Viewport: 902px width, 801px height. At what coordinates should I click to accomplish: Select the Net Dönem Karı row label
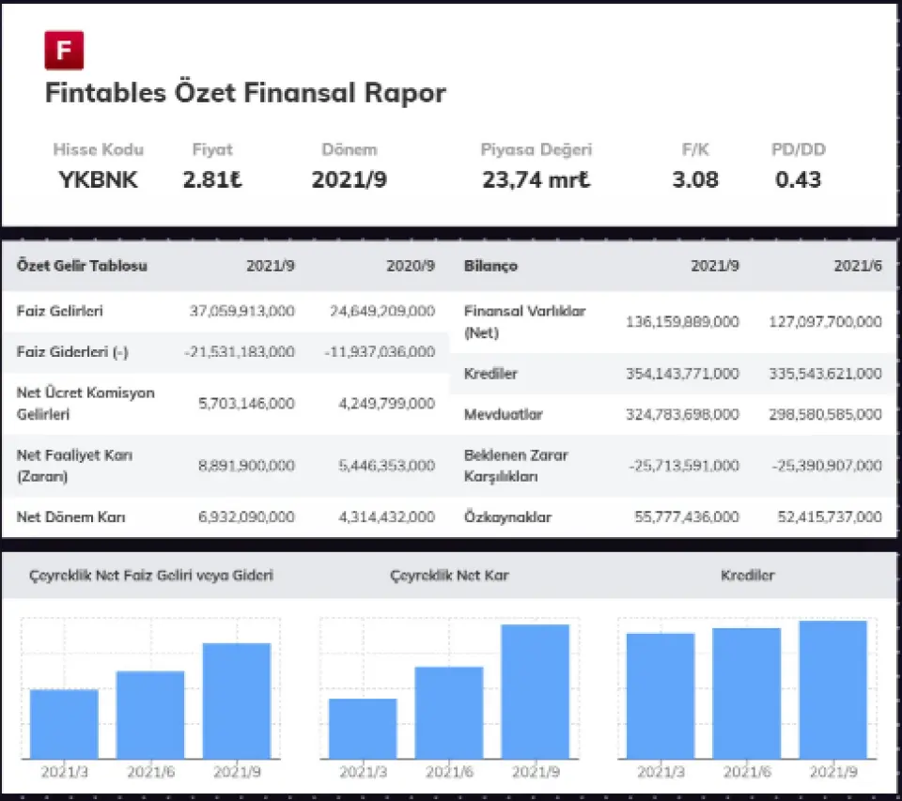point(71,516)
